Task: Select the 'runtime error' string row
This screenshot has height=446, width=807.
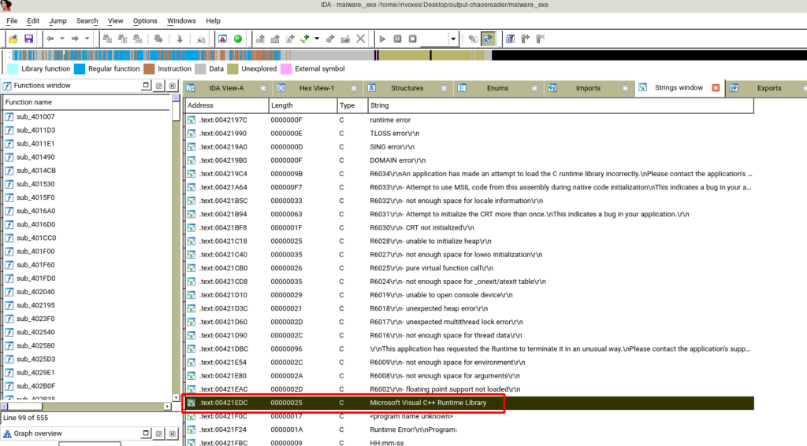Action: (x=468, y=120)
